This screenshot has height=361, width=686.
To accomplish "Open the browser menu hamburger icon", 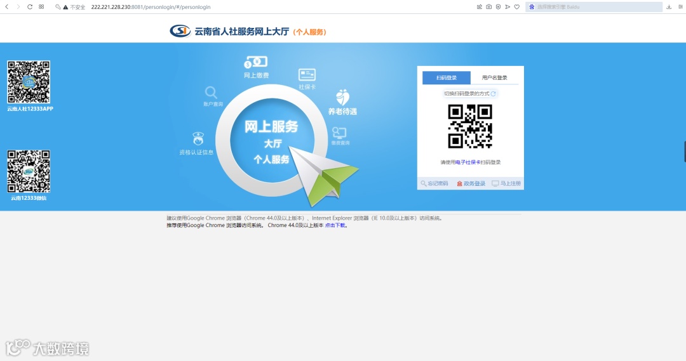I will [680, 7].
